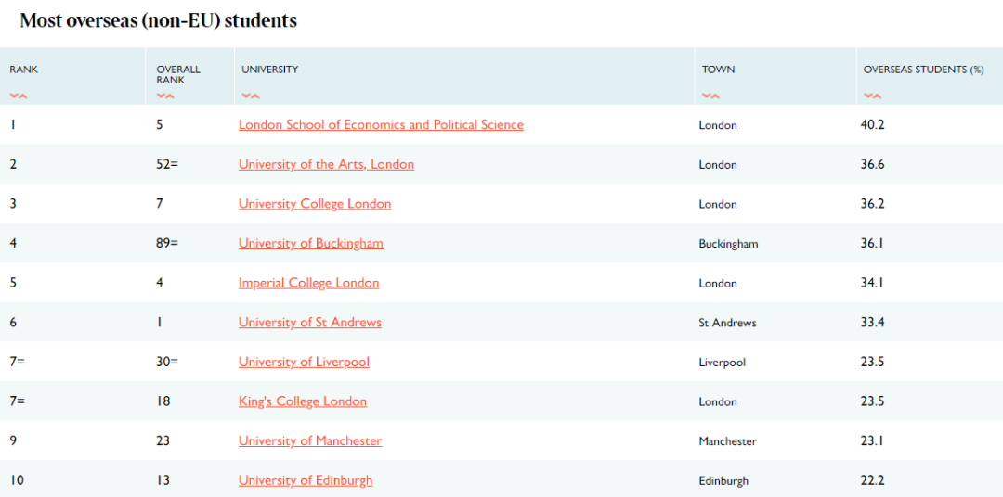Viewport: 1003px width, 497px height.
Task: Click the OVERSEAS STUDENTS (%) header label
Action: click(x=923, y=70)
